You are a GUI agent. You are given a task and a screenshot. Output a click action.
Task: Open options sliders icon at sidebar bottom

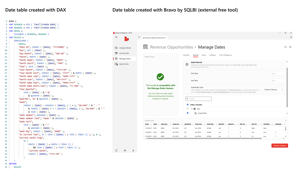coord(116,150)
